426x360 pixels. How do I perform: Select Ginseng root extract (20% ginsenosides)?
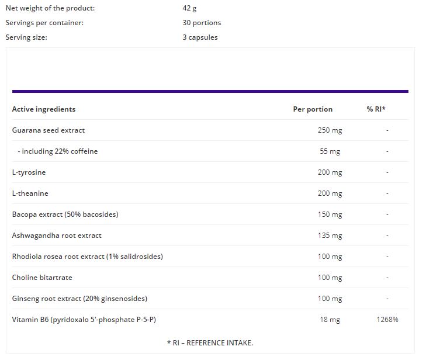click(x=79, y=299)
